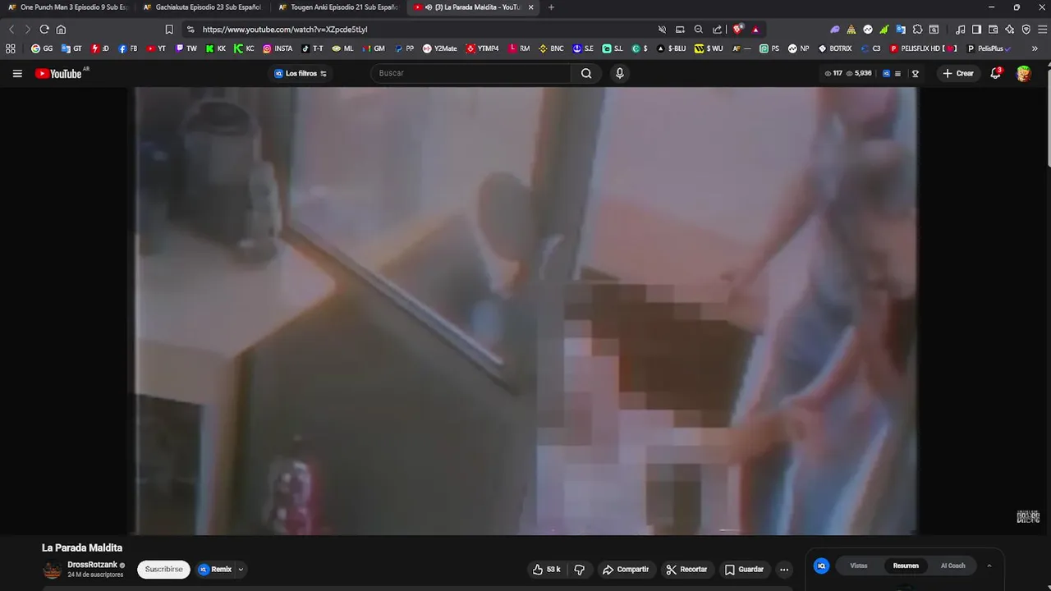The height and width of the screenshot is (591, 1051).
Task: Open the BOTRIX bookmark
Action: (x=835, y=48)
